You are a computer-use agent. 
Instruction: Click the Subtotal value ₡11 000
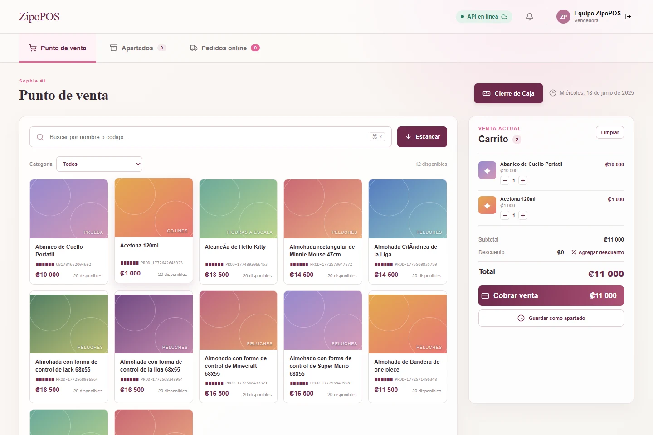pyautogui.click(x=614, y=240)
